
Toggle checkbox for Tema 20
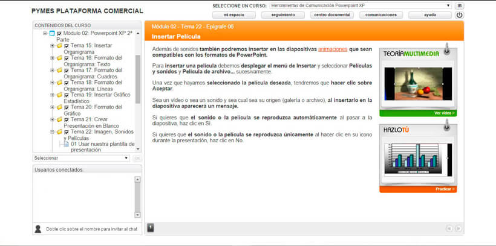pyautogui.click(x=67, y=107)
